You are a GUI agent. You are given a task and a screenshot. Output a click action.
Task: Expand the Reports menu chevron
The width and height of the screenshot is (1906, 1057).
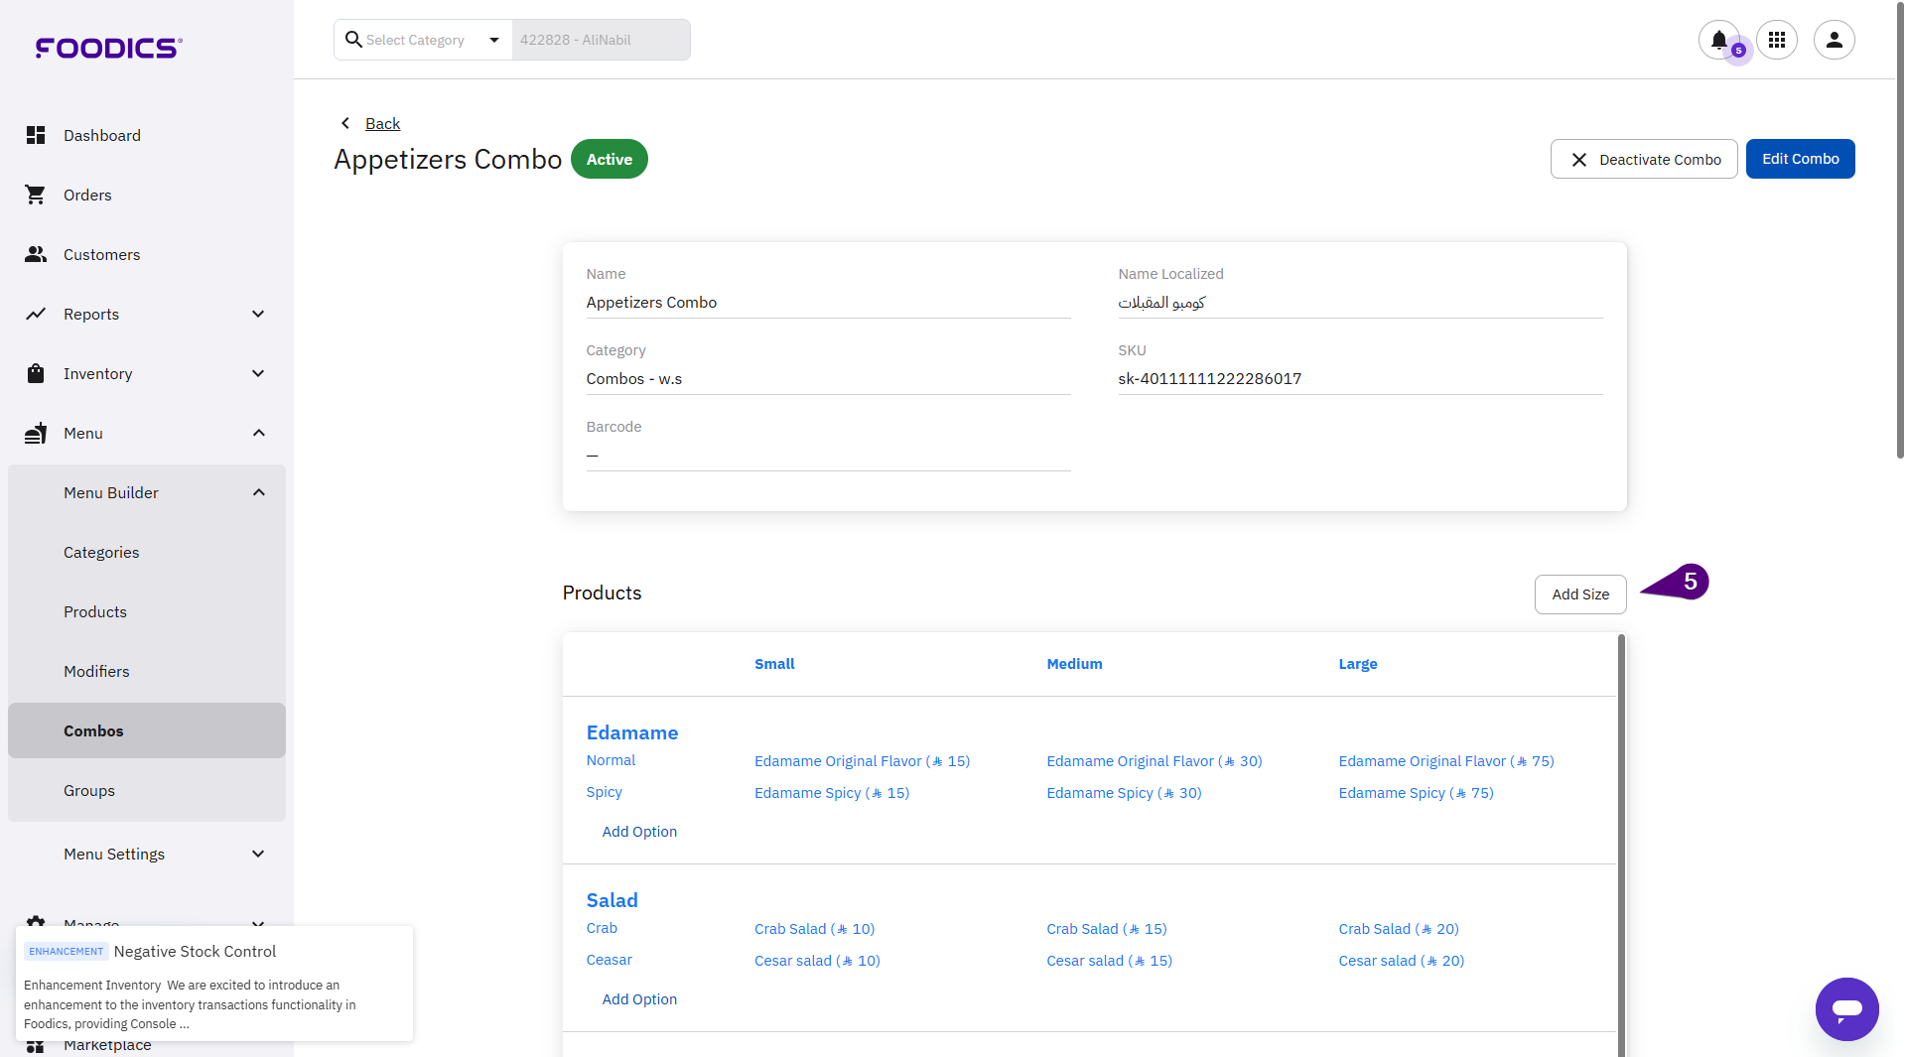(258, 314)
